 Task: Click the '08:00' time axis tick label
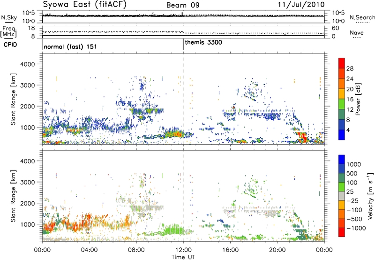pyautogui.click(x=136, y=250)
